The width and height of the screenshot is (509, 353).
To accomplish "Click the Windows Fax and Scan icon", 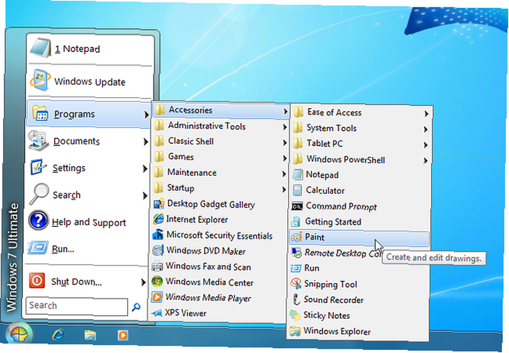I will pyautogui.click(x=157, y=267).
